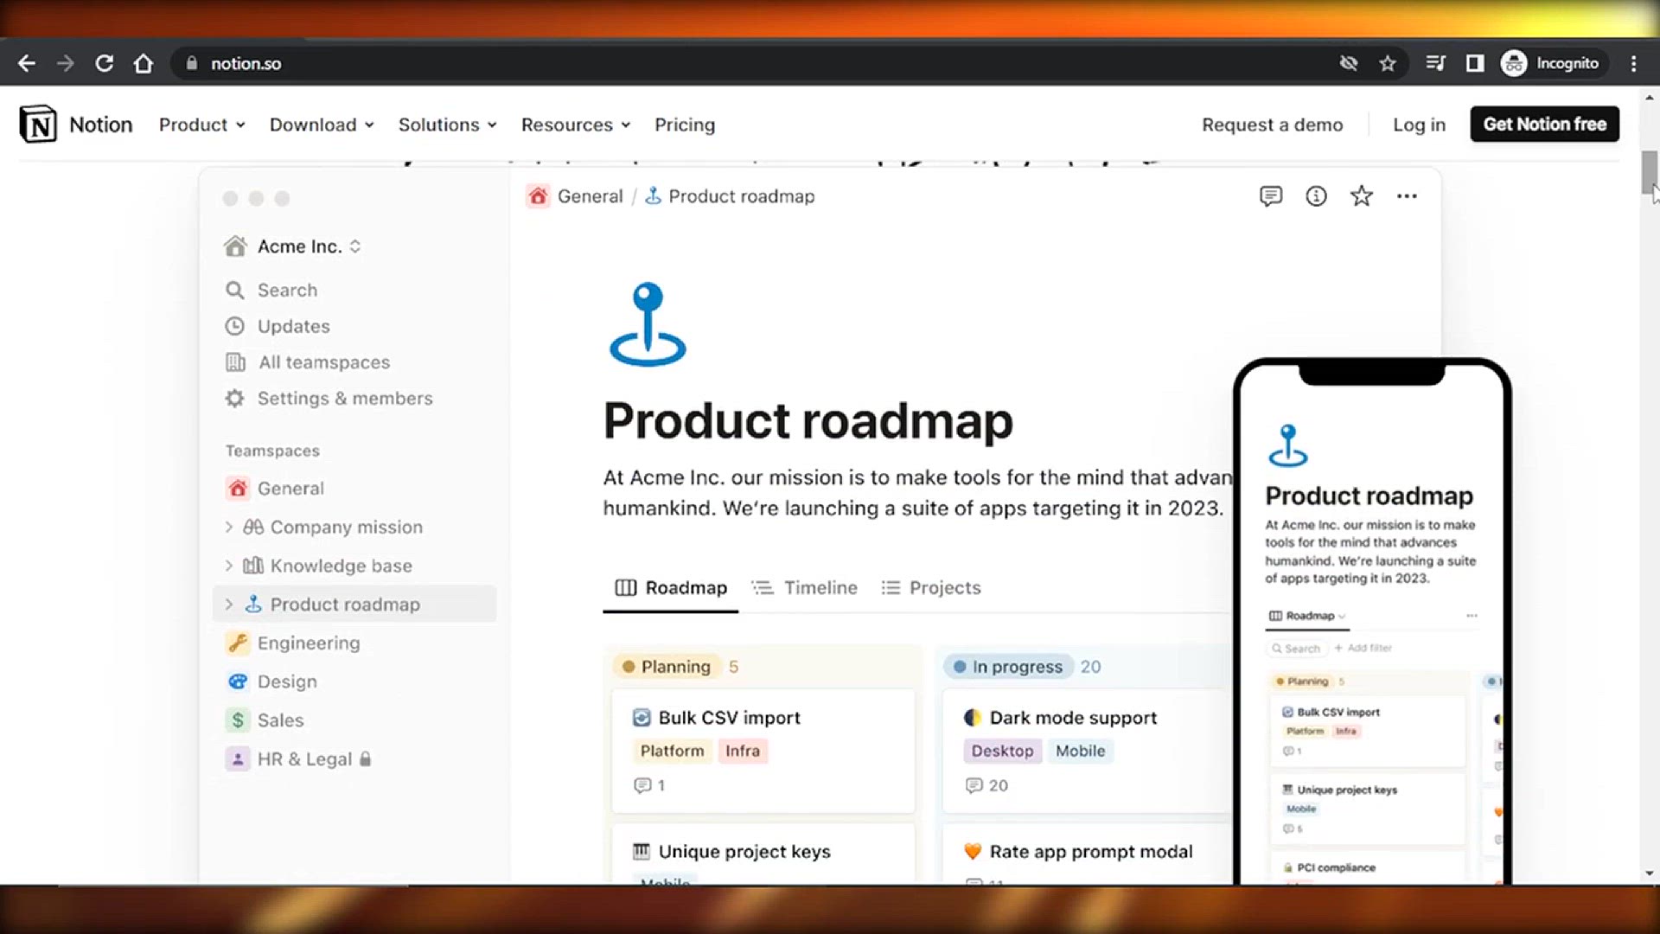
Task: Click the Sales dollar icon
Action: click(238, 720)
